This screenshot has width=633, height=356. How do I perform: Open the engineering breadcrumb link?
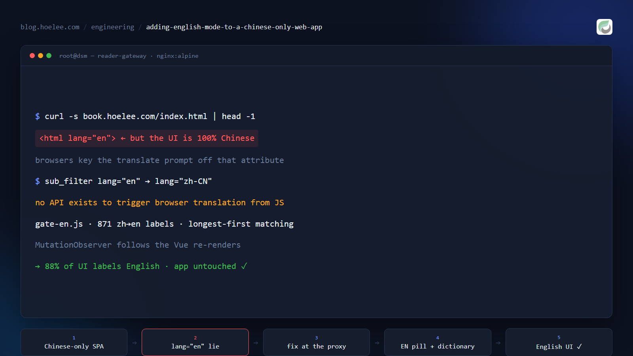click(113, 27)
